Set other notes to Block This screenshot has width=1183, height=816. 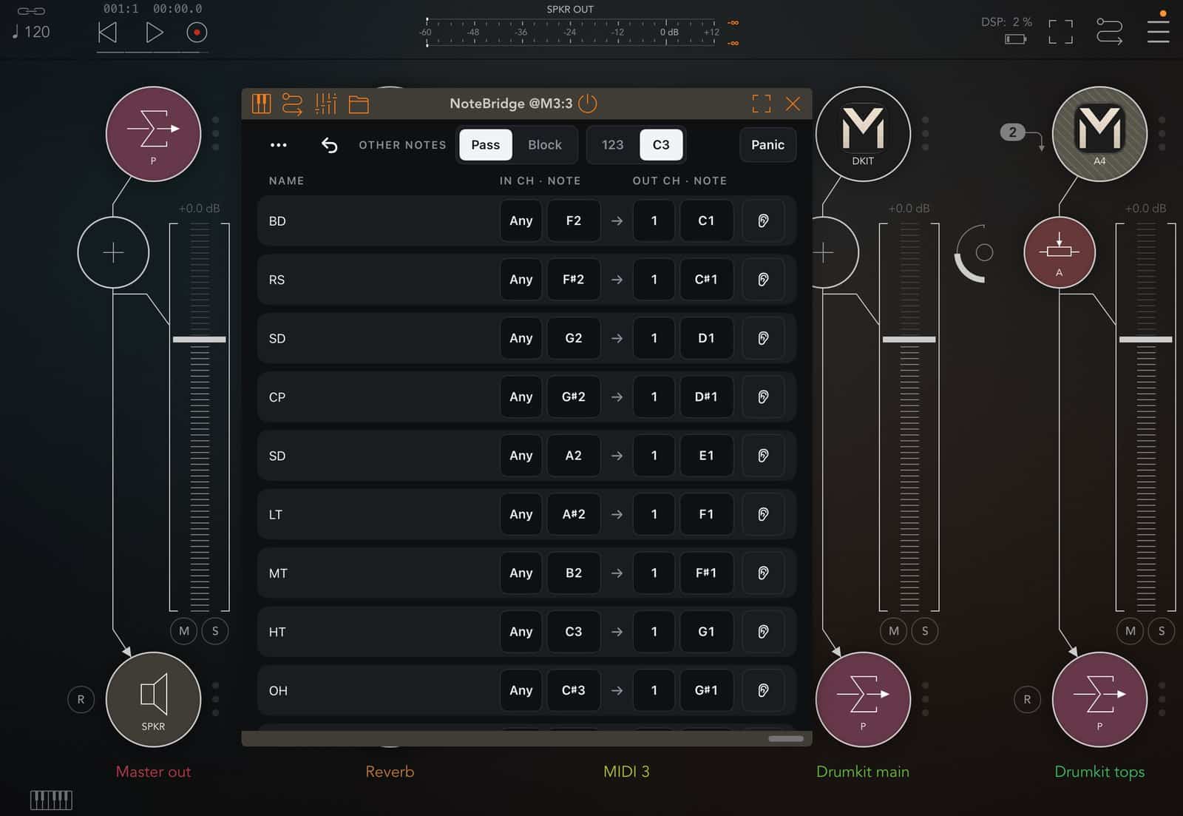[x=544, y=145]
